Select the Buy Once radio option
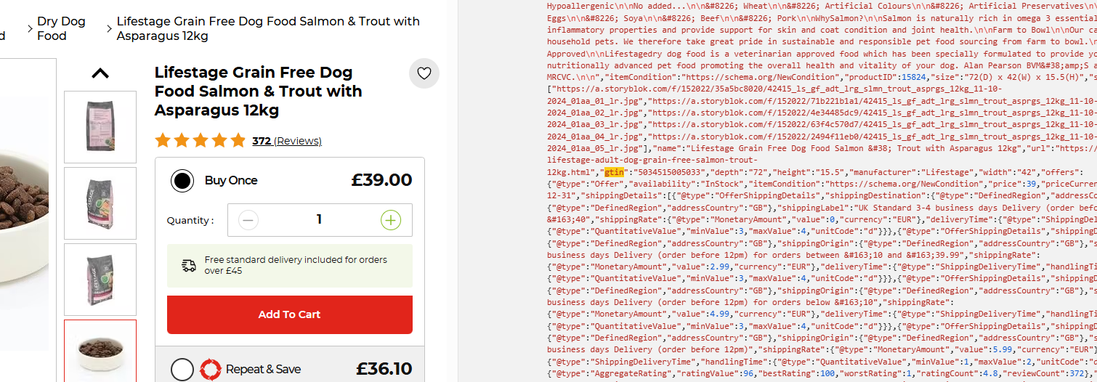 (x=182, y=181)
